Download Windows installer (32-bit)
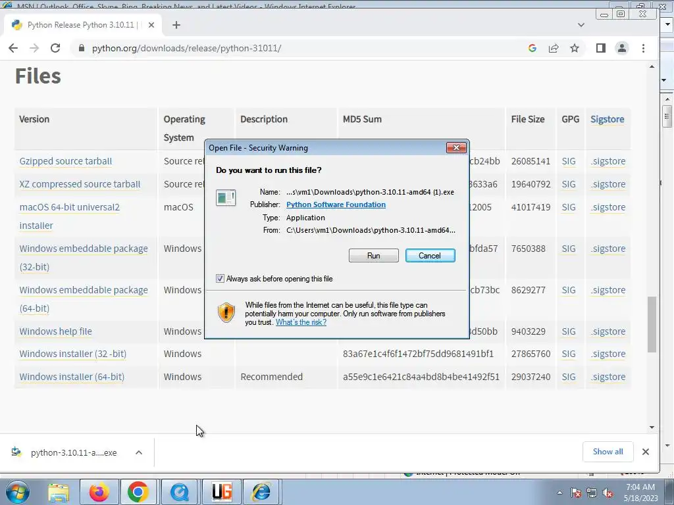Viewport: 674px width, 505px height. tap(73, 354)
